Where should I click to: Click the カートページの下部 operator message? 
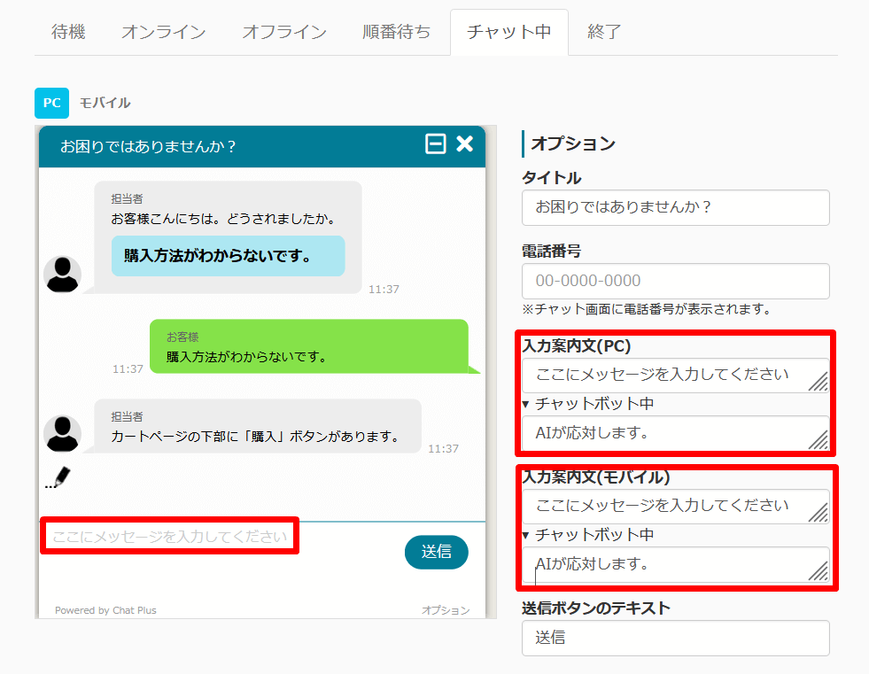[x=258, y=426]
